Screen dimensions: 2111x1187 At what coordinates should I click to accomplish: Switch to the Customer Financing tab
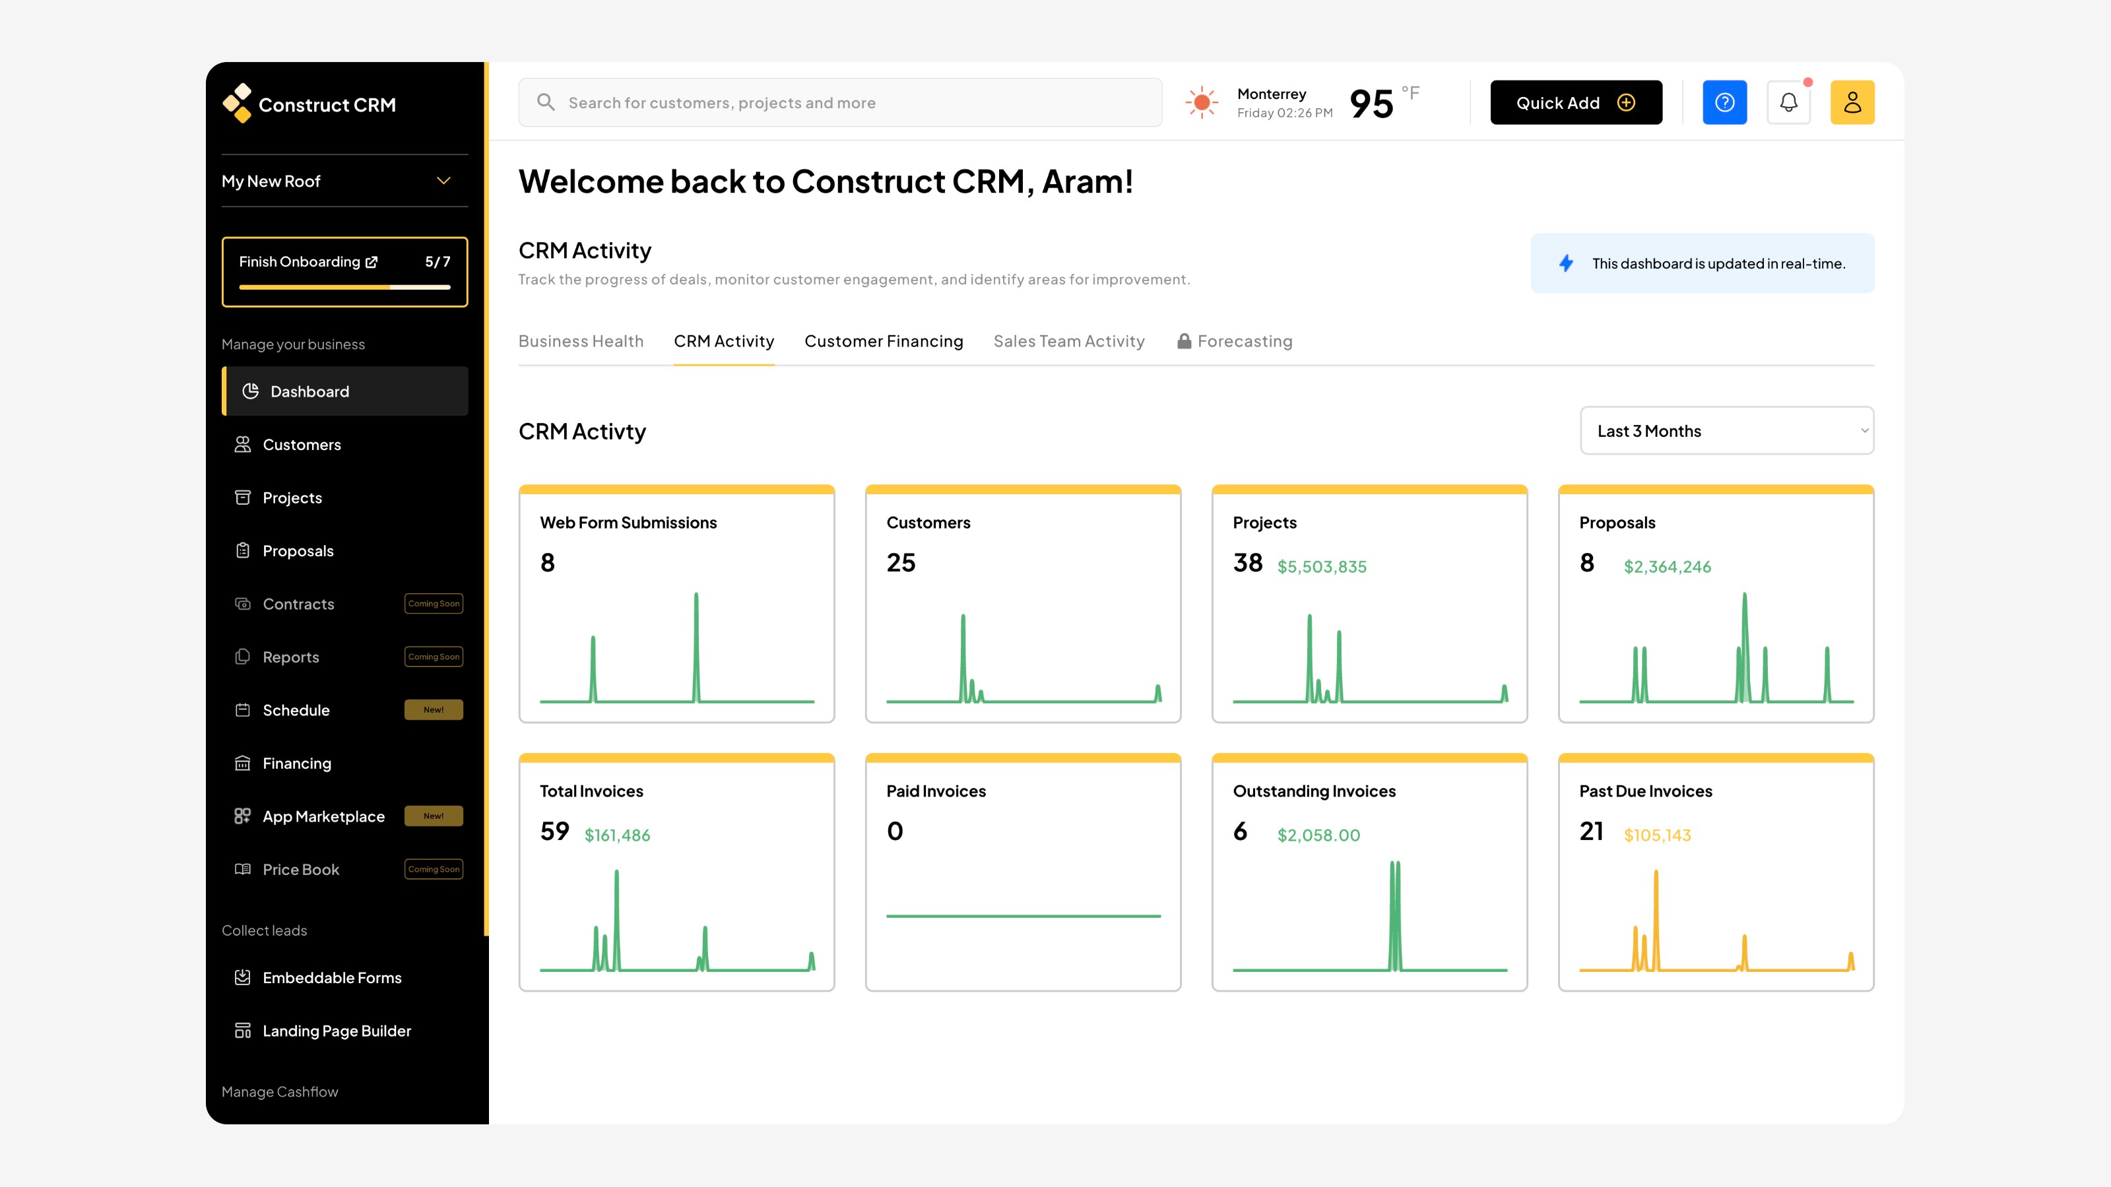(884, 340)
